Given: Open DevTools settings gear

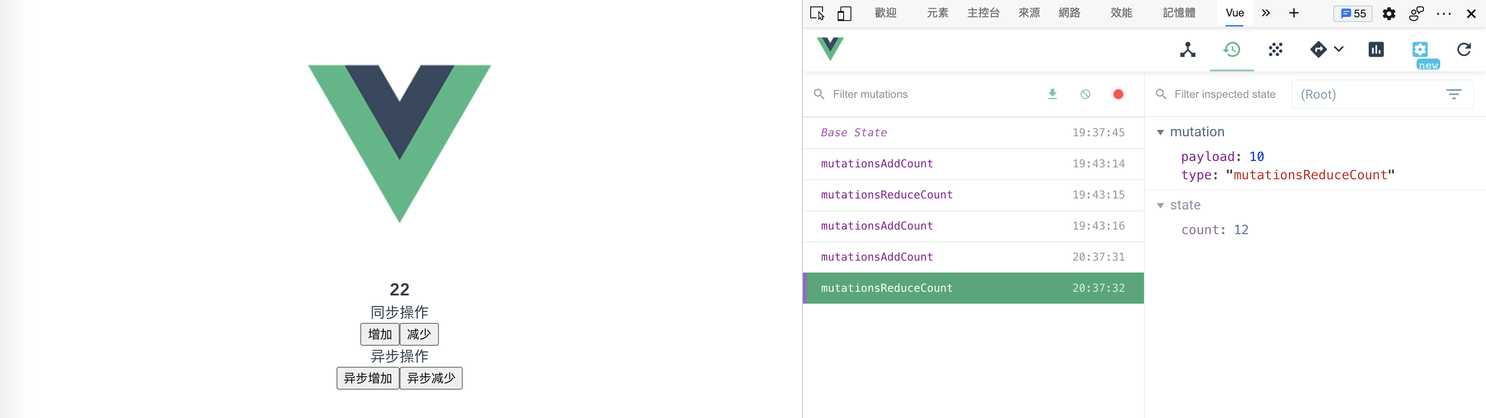Looking at the screenshot, I should point(1389,13).
